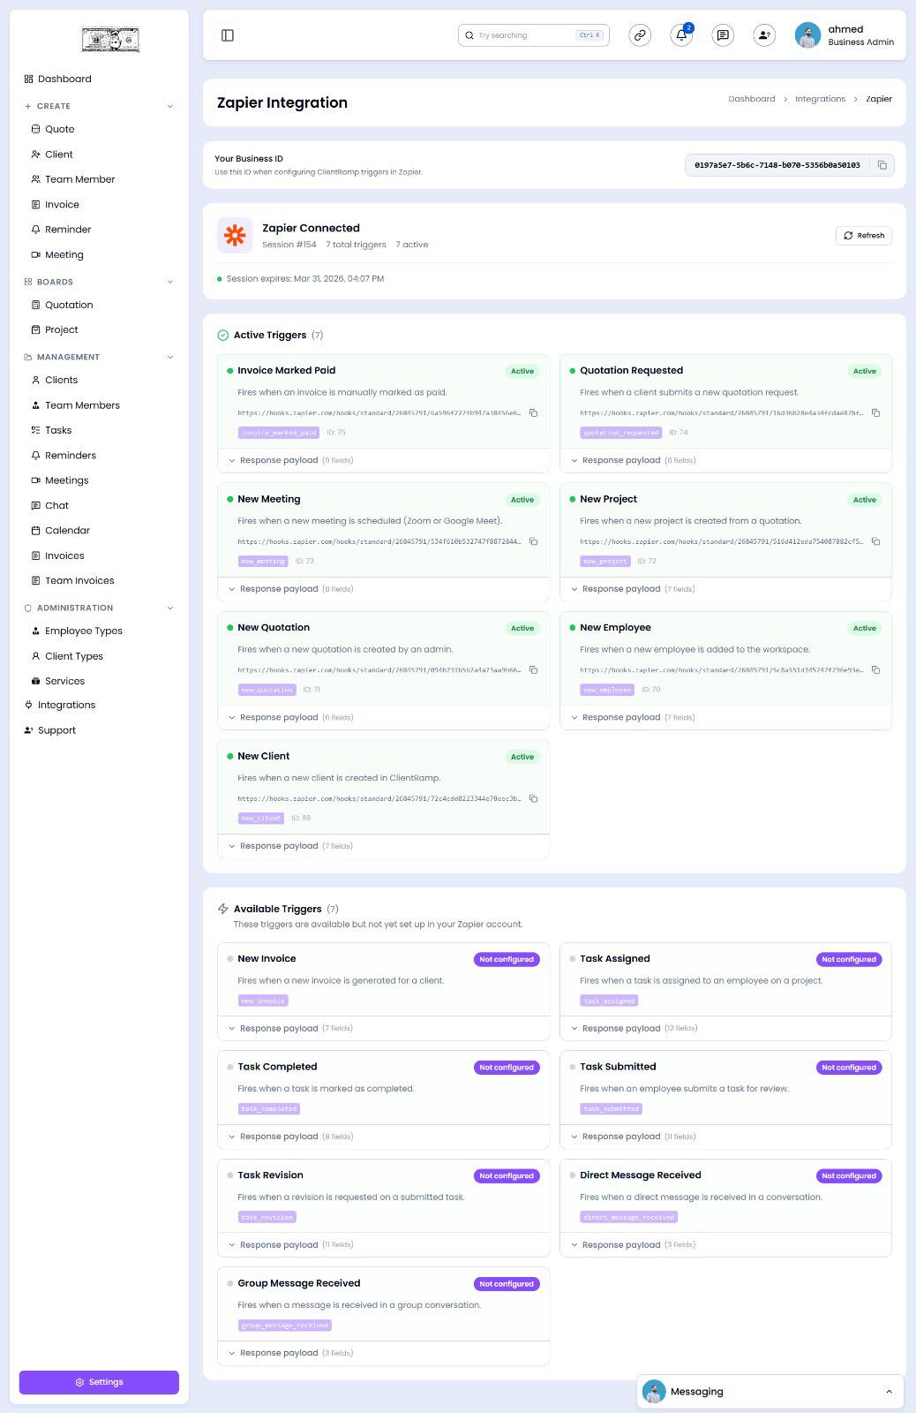Expand New Invoice response payload

click(383, 1028)
